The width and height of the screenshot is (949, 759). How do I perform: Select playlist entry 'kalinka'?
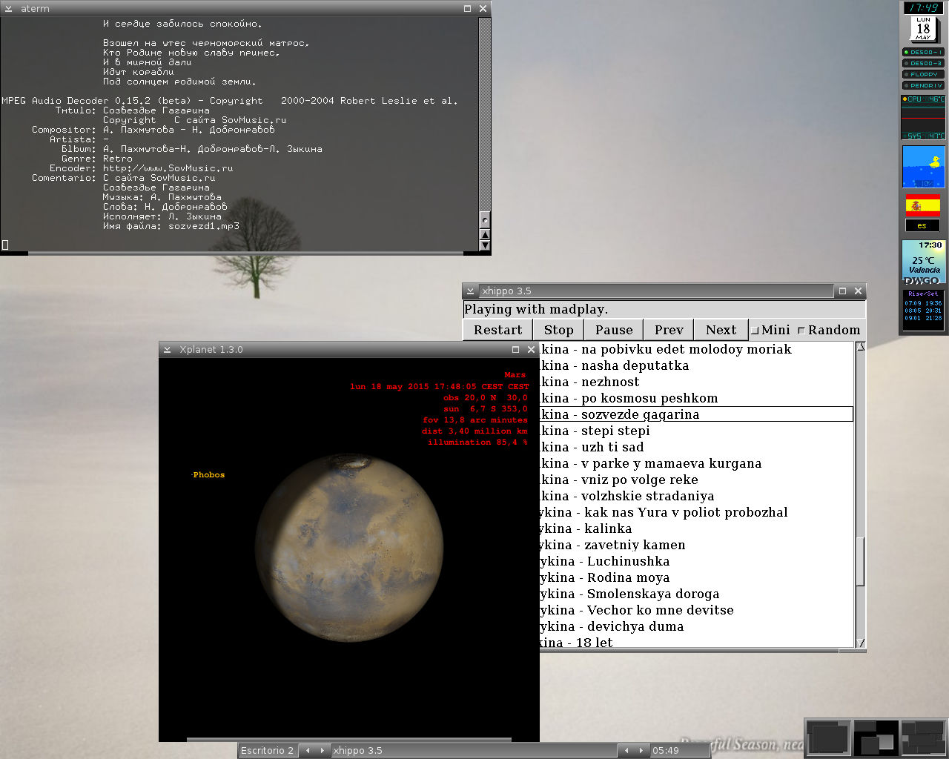click(x=696, y=528)
